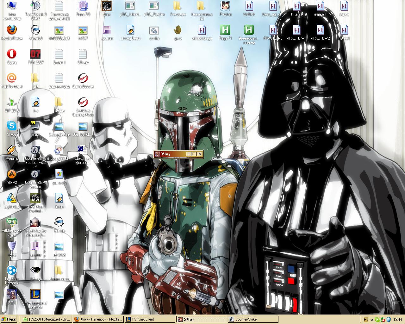Open the Redux folder icon
The image size is (405, 324).
click(59, 105)
